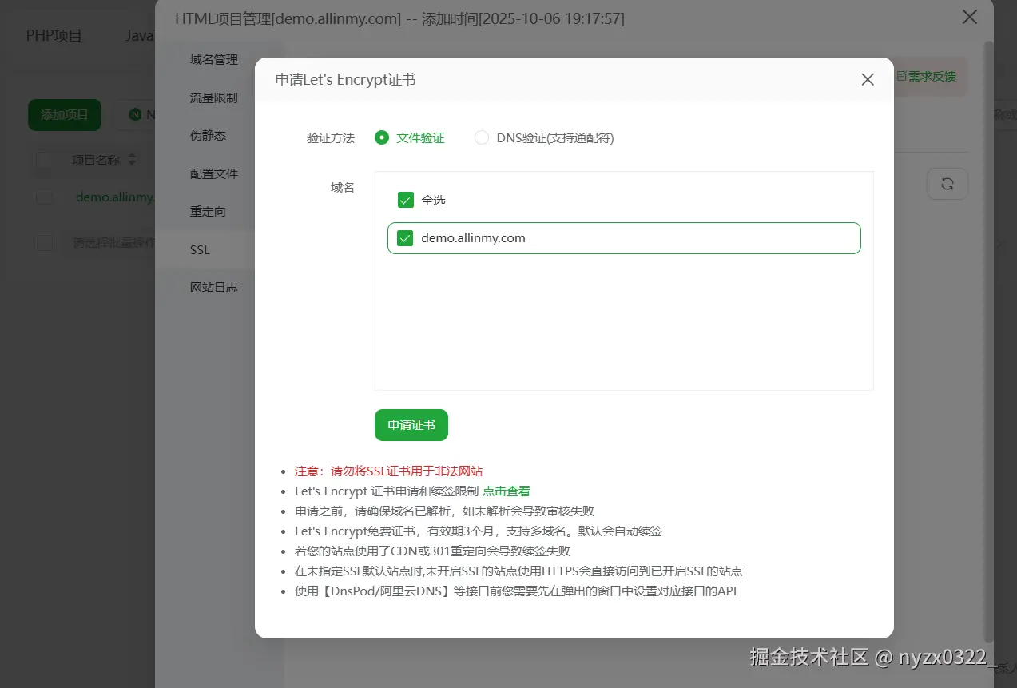Viewport: 1017px width, 688px height.
Task: Switch to the Java项目 tab
Action: point(138,34)
